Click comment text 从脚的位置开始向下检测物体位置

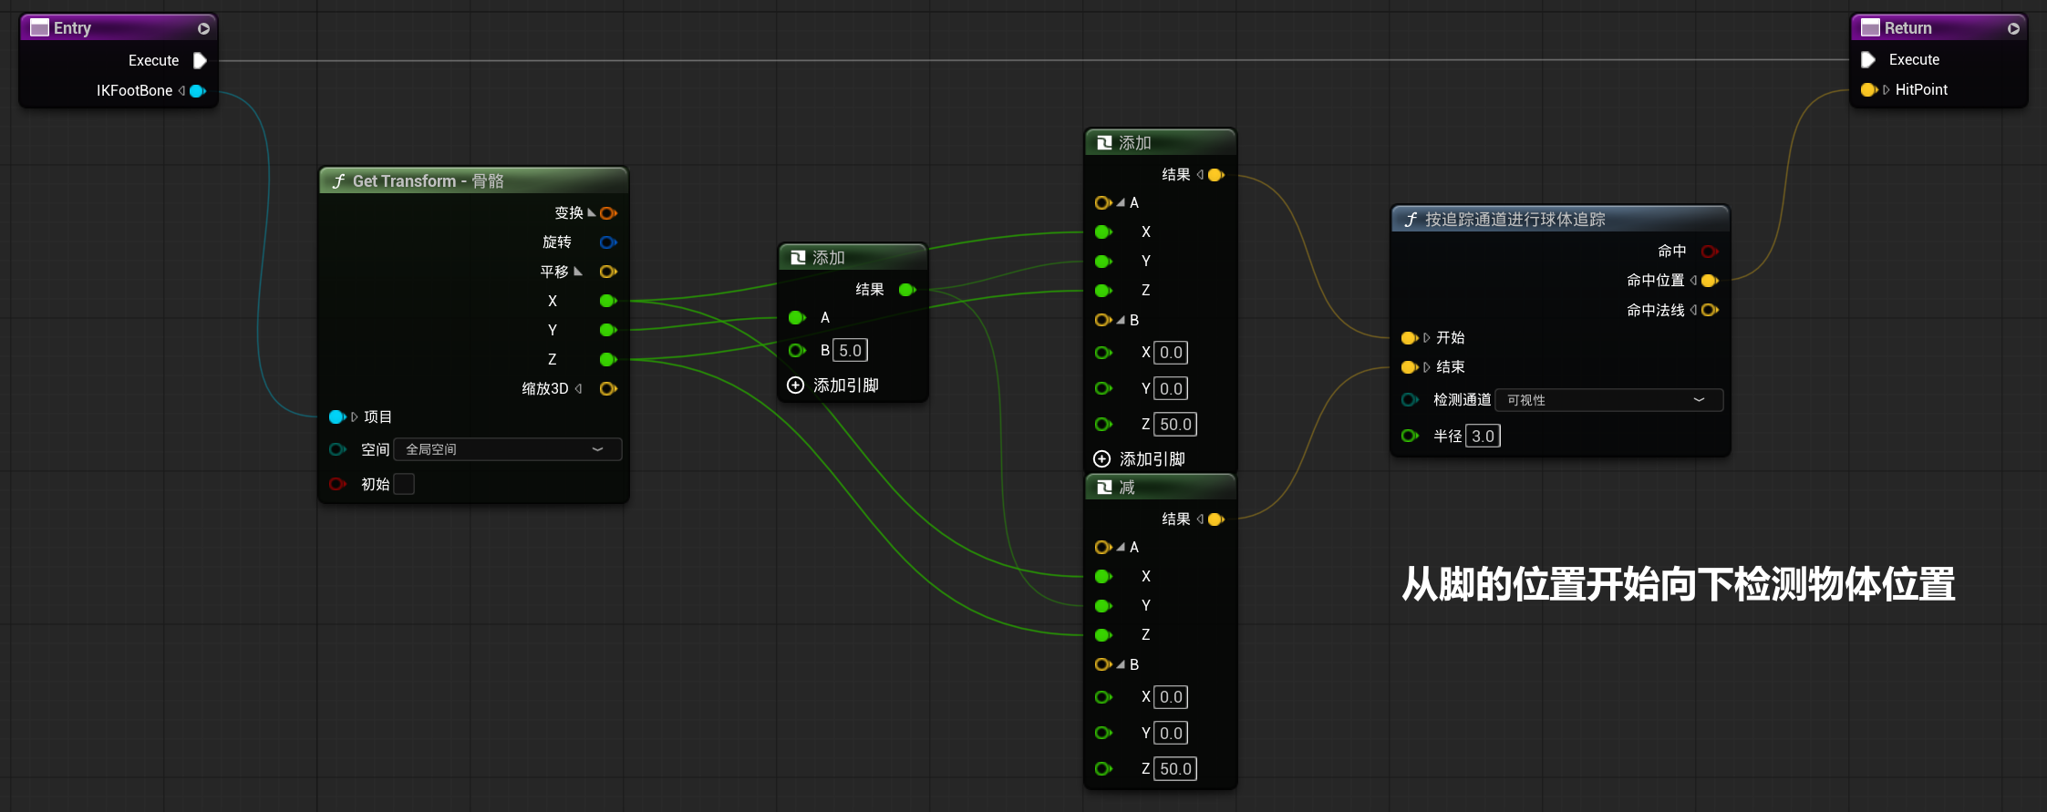[x=1679, y=585]
